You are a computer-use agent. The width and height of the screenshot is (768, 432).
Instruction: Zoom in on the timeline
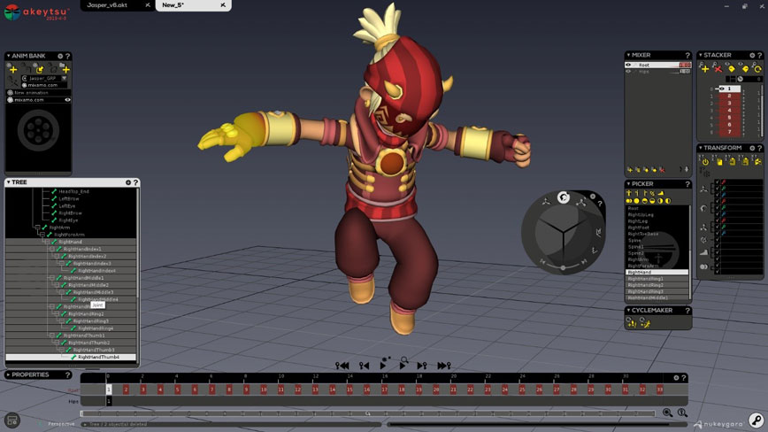[x=667, y=413]
